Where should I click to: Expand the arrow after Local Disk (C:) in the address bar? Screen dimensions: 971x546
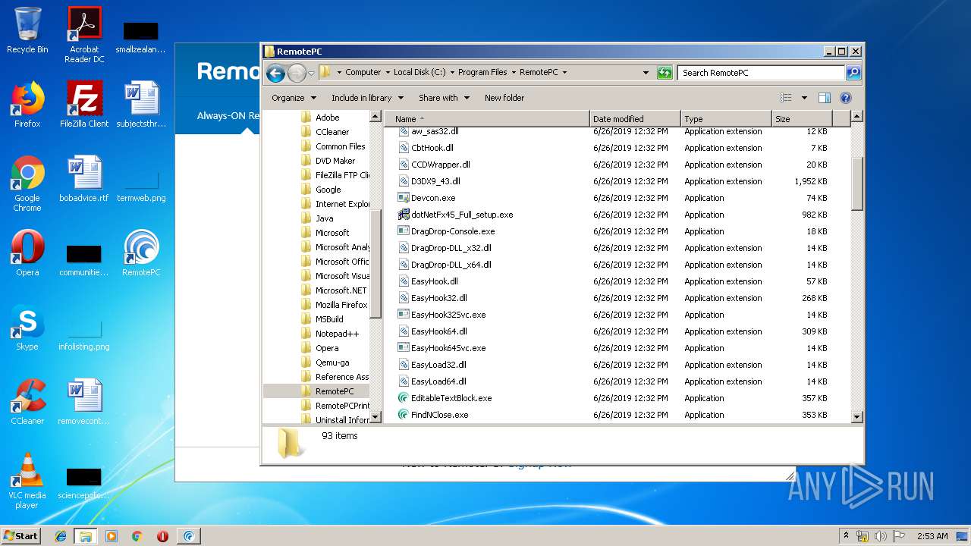point(452,73)
